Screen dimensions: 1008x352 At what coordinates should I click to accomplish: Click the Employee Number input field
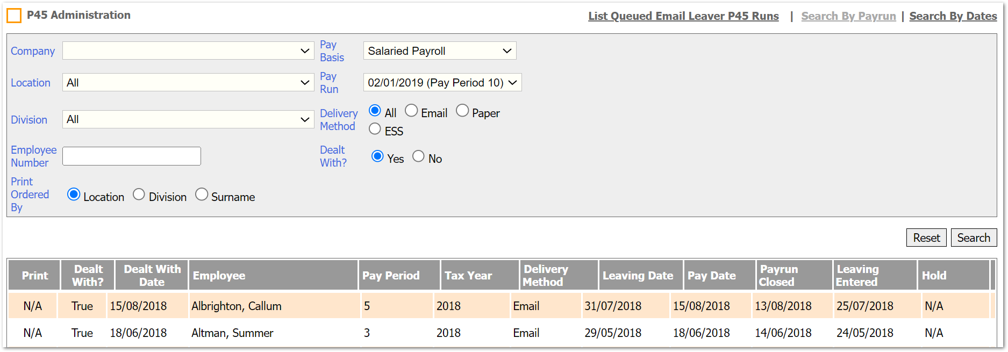132,156
